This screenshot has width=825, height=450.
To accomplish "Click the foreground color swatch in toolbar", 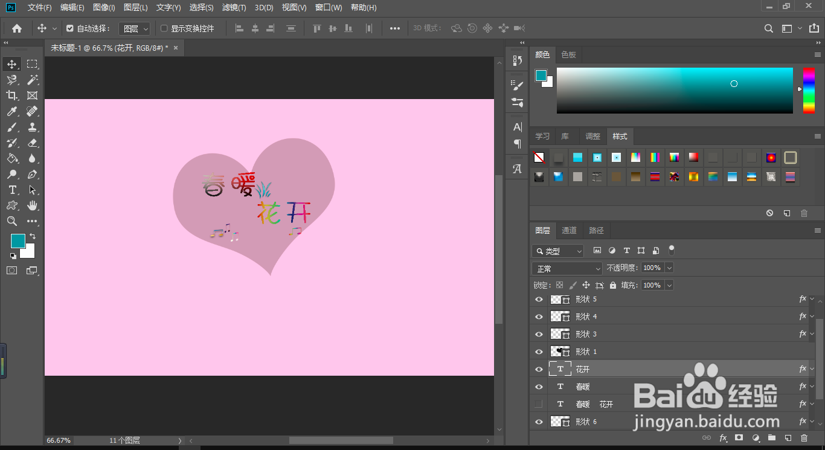I will 18,241.
